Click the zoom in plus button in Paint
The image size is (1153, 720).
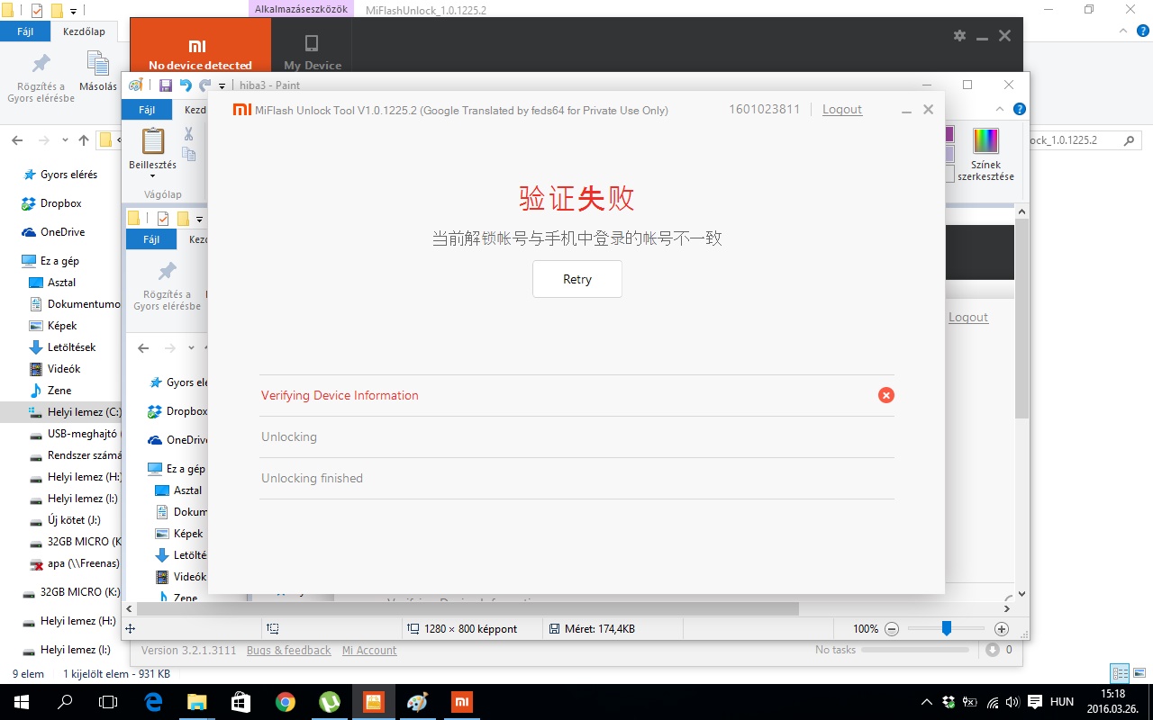pyautogui.click(x=1002, y=629)
